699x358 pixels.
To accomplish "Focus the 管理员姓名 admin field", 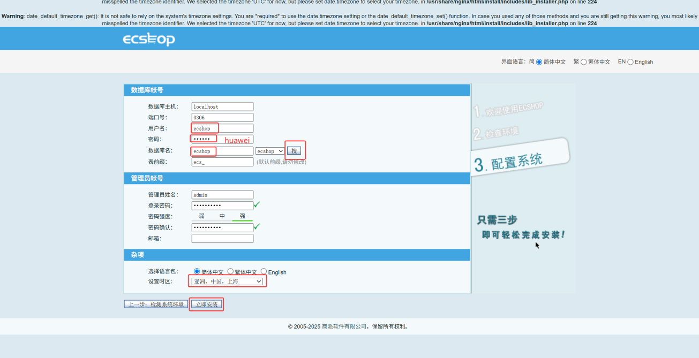I will pos(222,195).
